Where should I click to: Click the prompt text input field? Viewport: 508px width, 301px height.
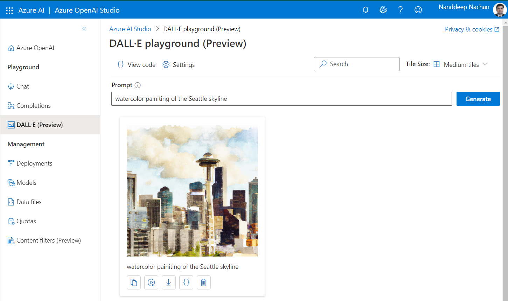click(x=281, y=99)
